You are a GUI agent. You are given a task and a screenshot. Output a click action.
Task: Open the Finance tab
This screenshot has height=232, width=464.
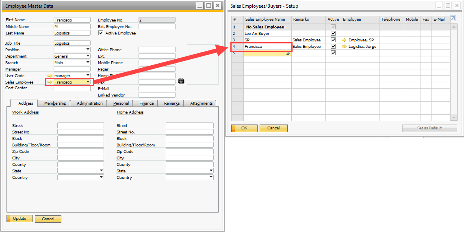145,103
